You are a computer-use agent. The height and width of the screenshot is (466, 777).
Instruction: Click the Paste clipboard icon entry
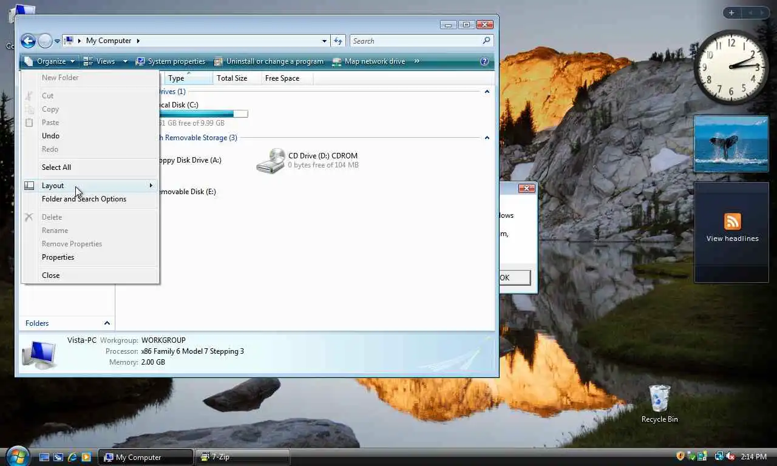[29, 123]
